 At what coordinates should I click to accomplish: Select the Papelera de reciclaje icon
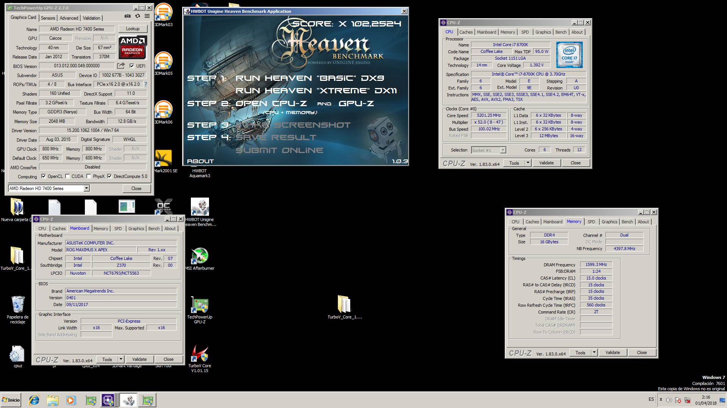tap(18, 310)
